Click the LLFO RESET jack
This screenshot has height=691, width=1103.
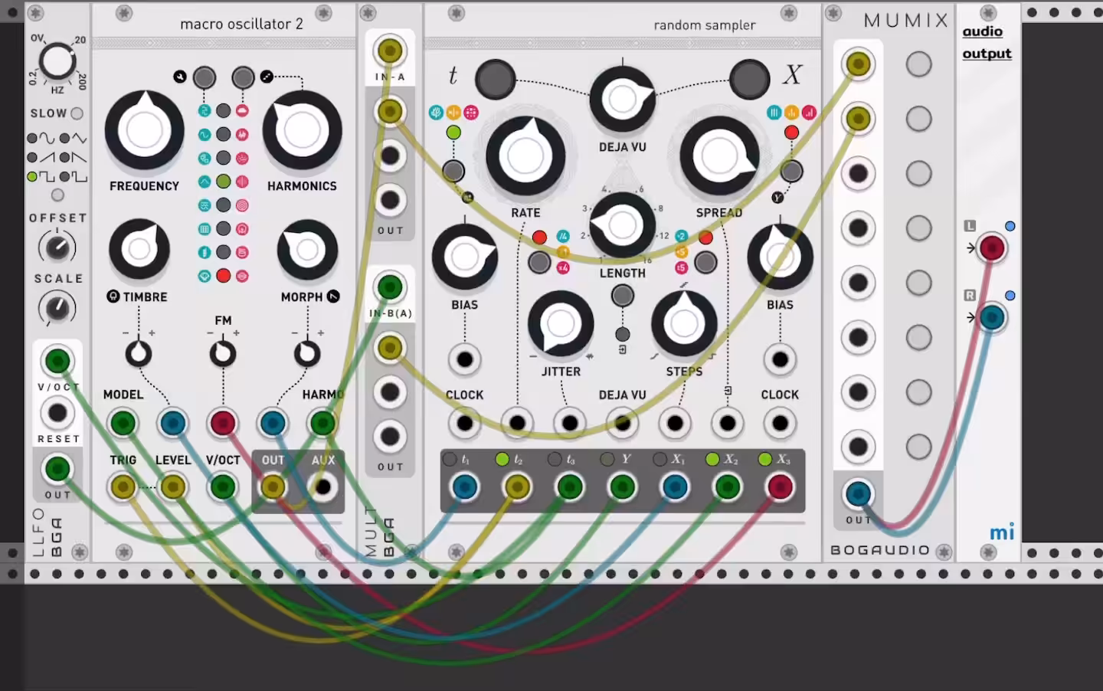point(57,414)
